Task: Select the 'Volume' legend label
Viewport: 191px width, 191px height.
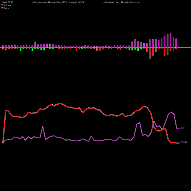Action: (7, 5)
